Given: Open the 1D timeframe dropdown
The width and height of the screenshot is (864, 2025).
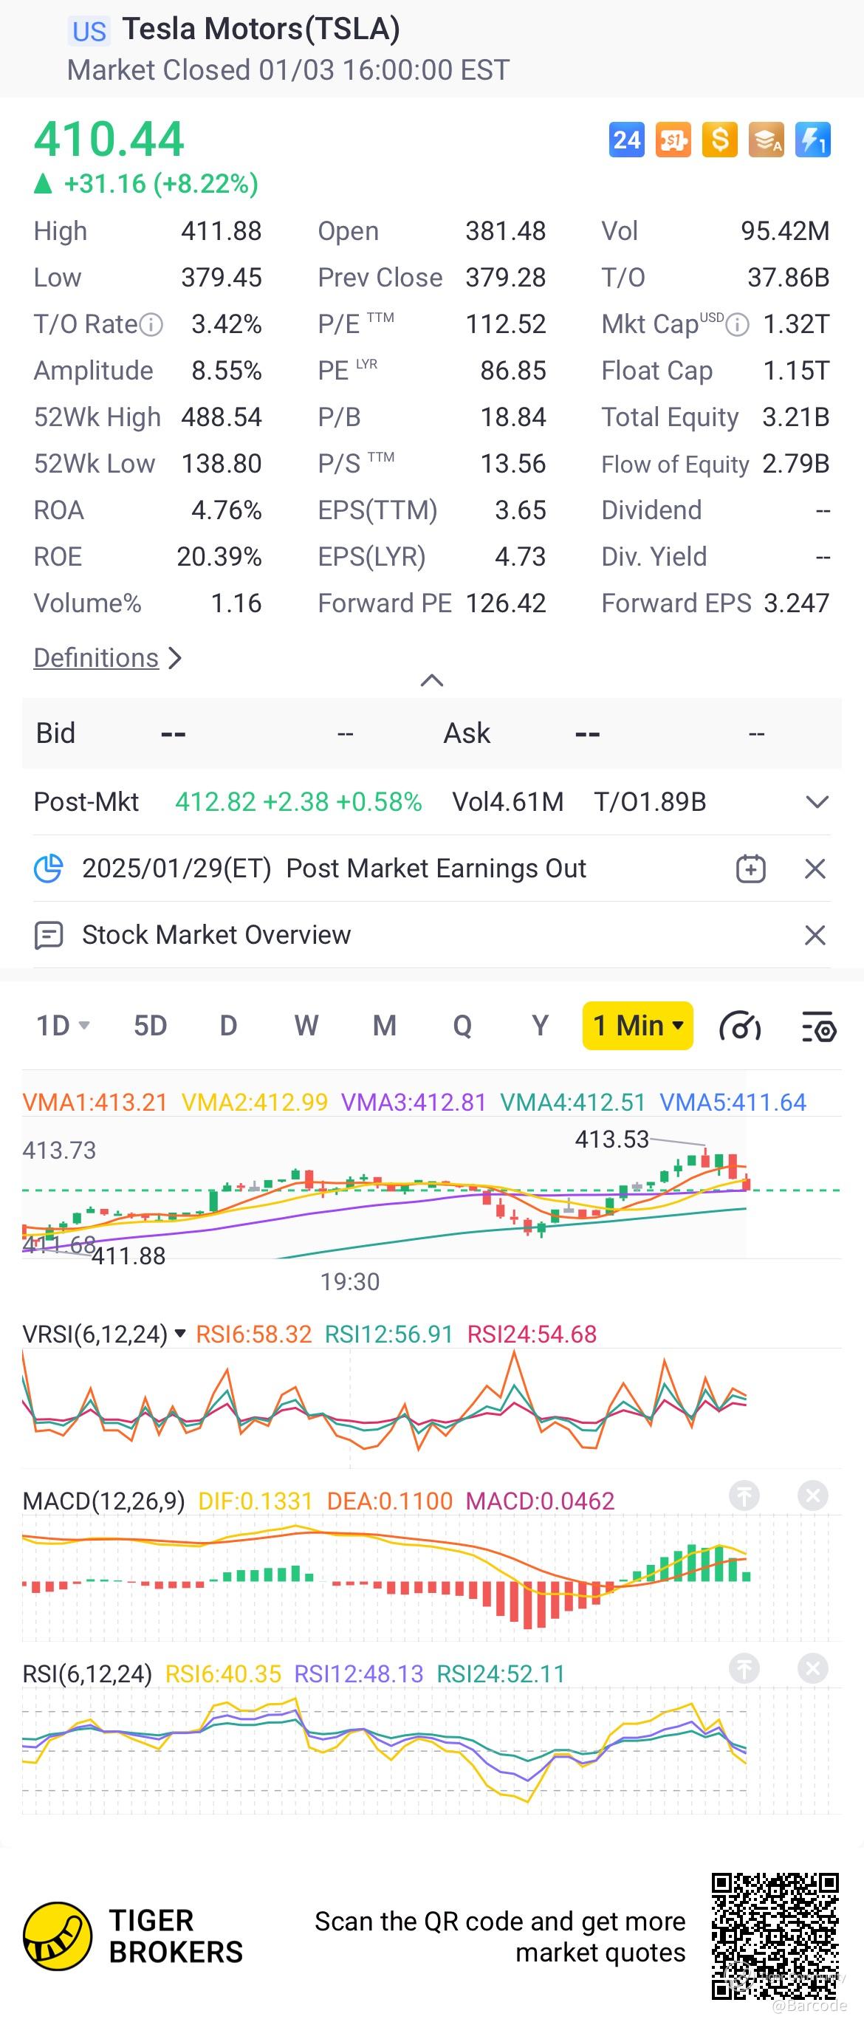Looking at the screenshot, I should 63,1026.
